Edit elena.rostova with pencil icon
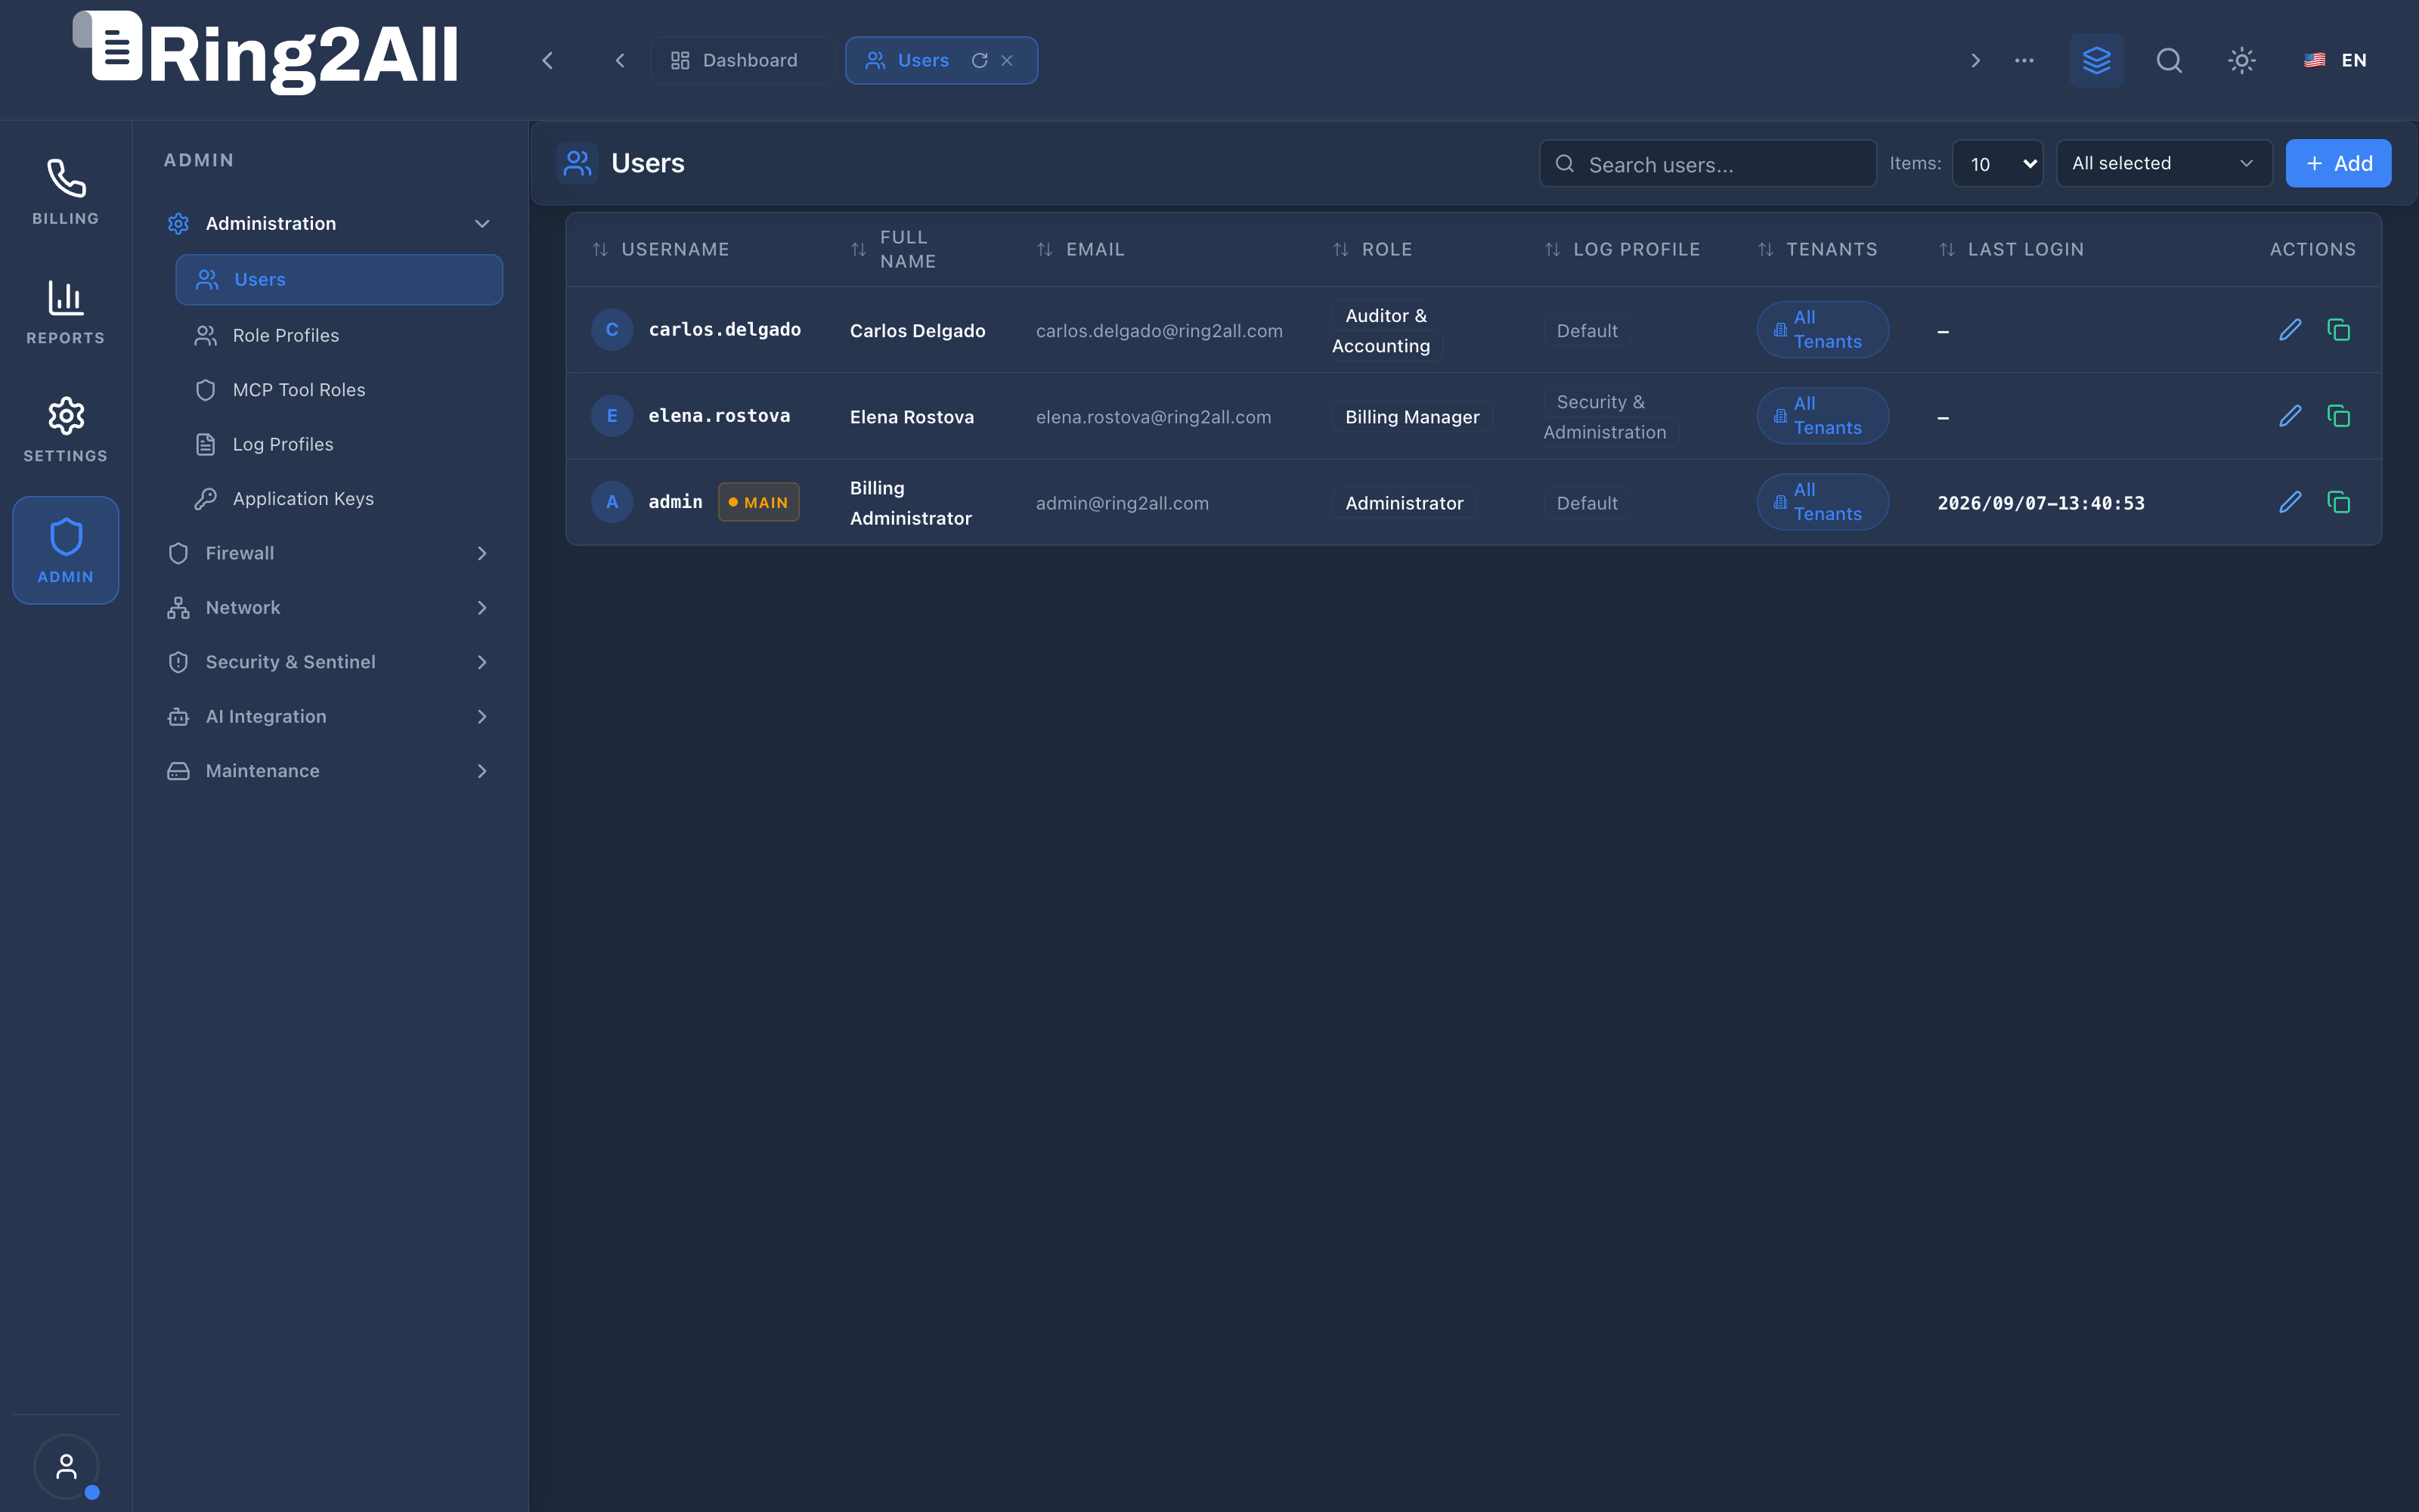 [2290, 416]
